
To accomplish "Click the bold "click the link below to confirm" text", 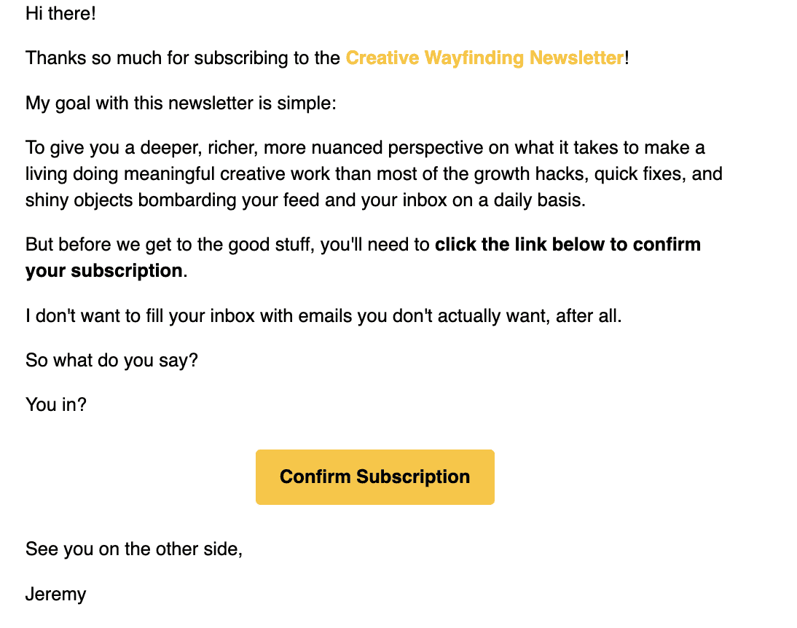I will pos(568,244).
